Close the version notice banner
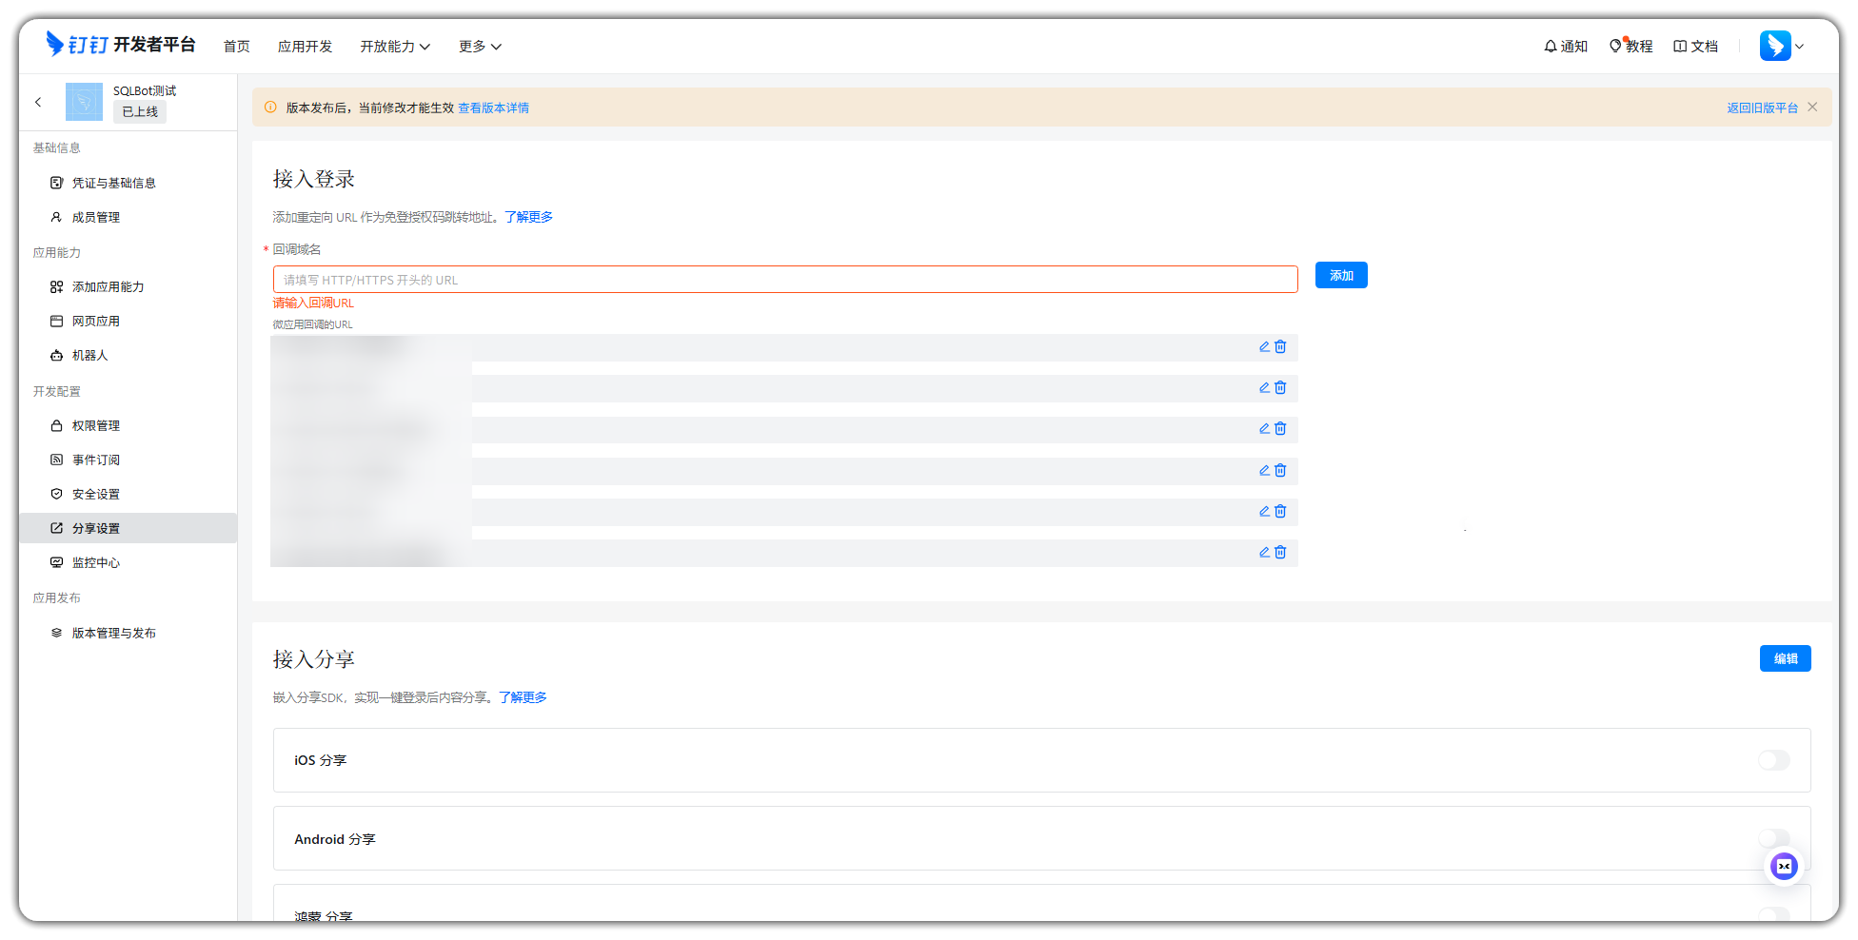This screenshot has height=940, width=1858. [x=1812, y=108]
